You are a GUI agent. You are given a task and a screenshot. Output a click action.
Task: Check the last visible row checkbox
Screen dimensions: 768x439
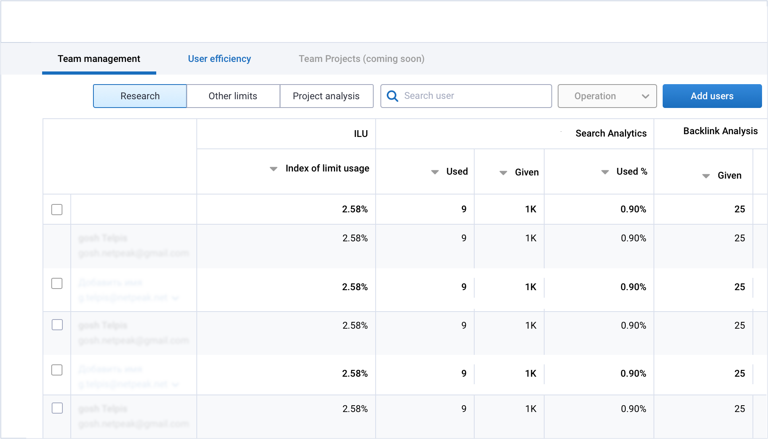57,408
